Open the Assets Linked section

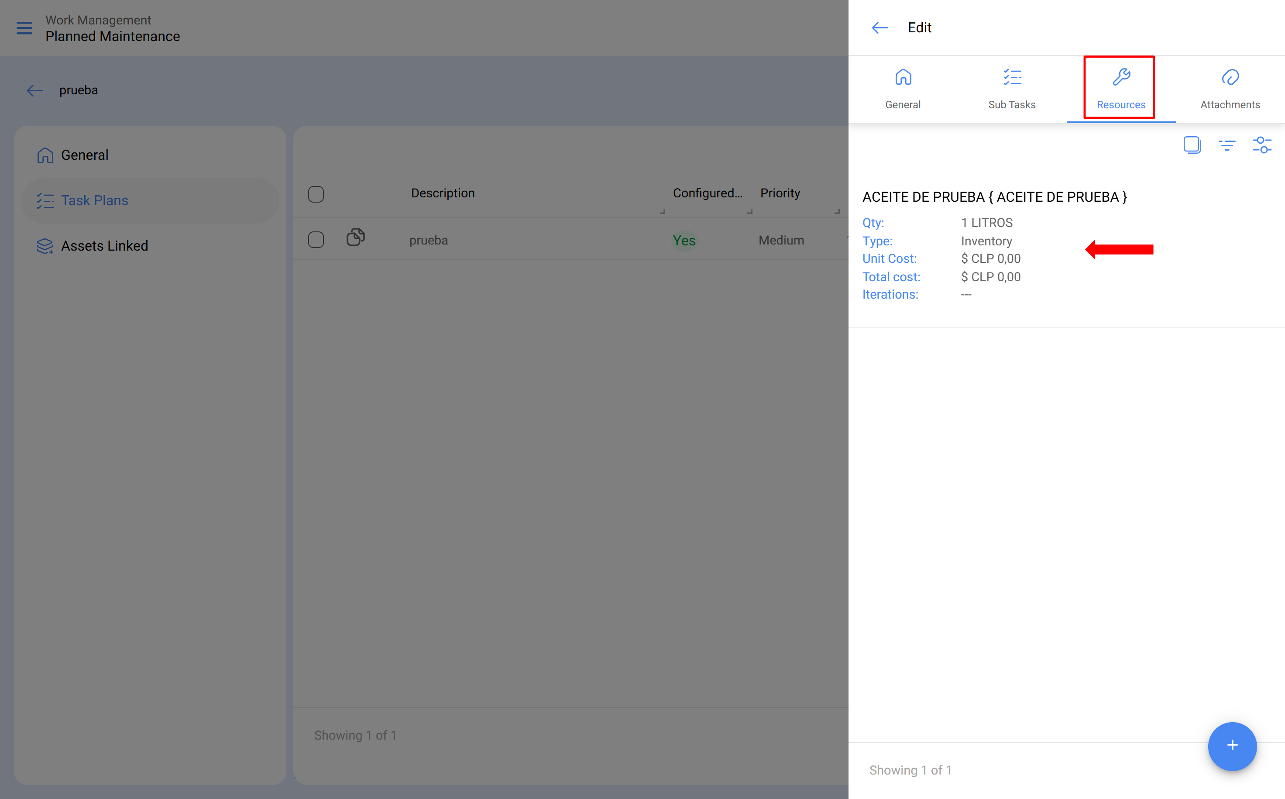(x=104, y=245)
